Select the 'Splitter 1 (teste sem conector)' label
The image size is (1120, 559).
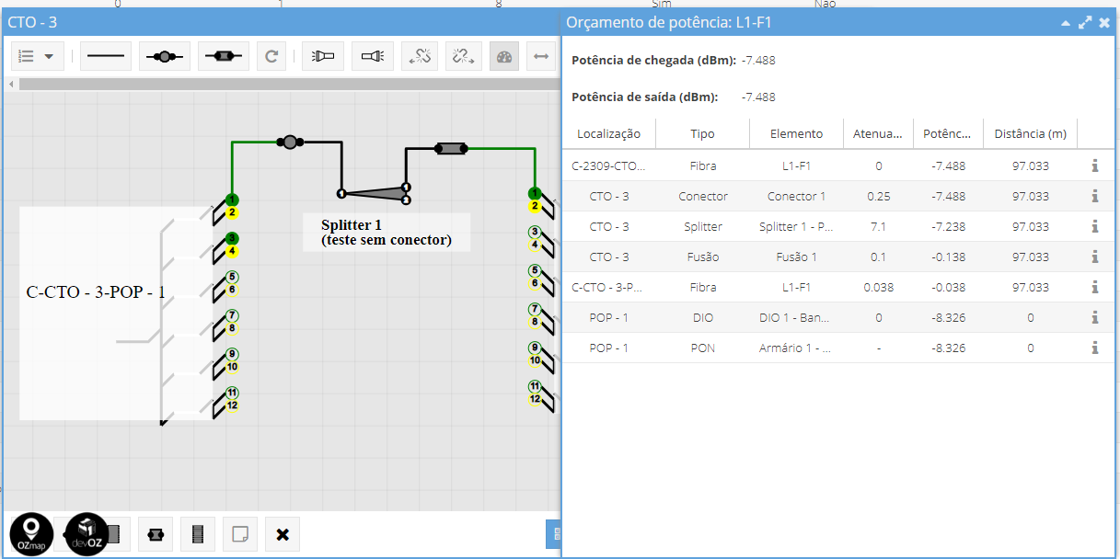387,233
